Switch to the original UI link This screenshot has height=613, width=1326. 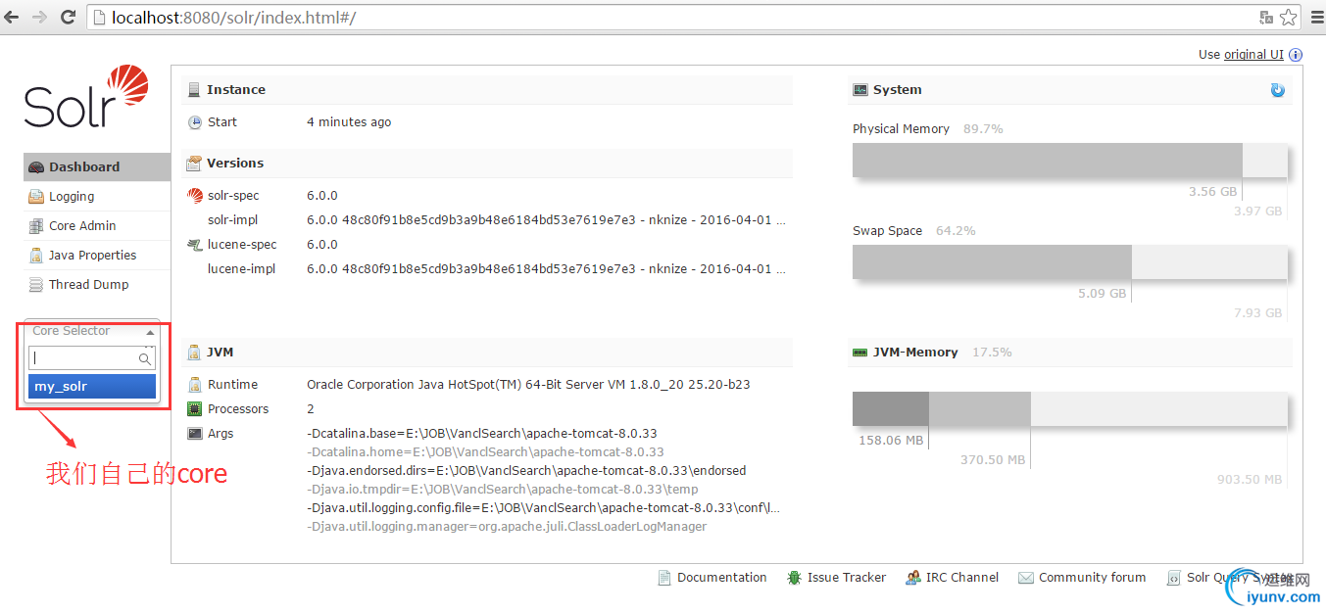tap(1253, 55)
